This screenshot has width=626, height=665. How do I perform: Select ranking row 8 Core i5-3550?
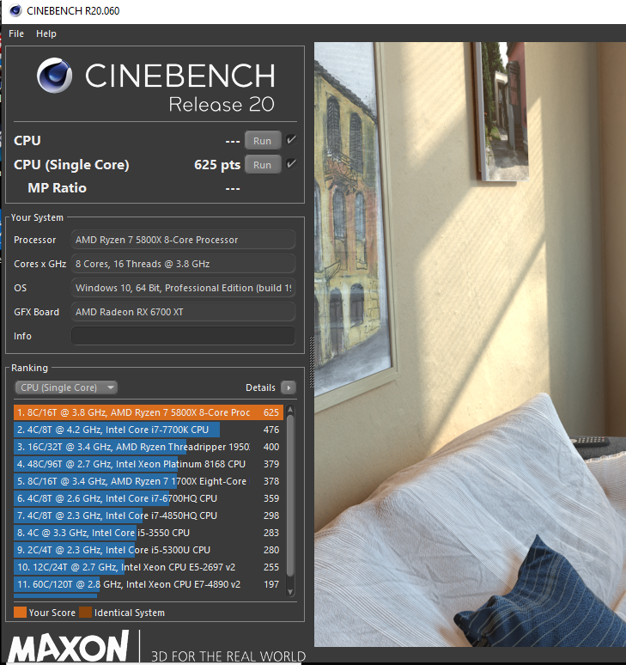(149, 533)
